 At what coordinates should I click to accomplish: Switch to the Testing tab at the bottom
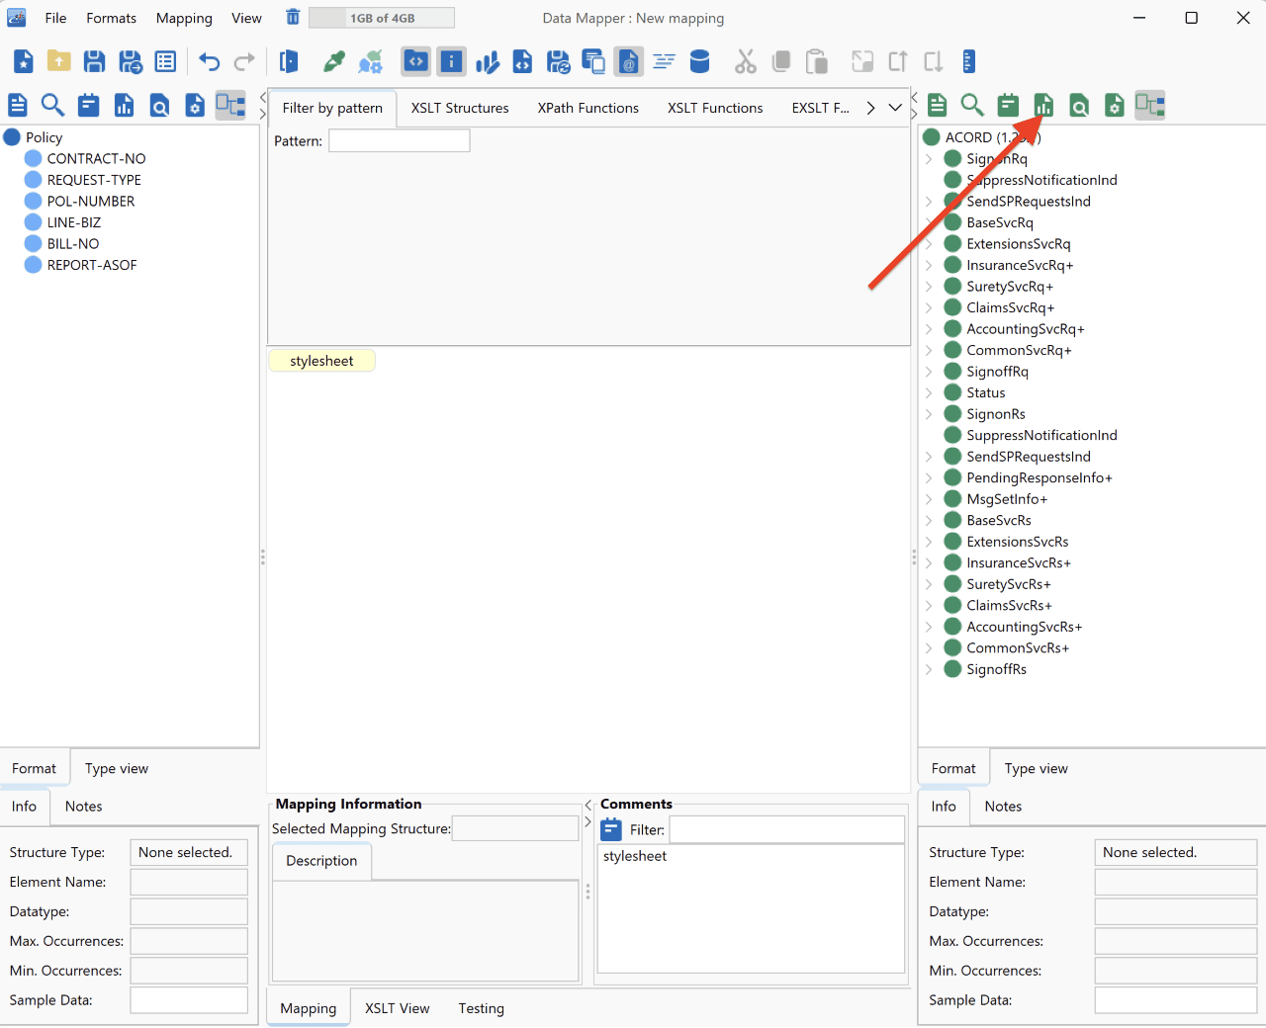click(x=482, y=1008)
